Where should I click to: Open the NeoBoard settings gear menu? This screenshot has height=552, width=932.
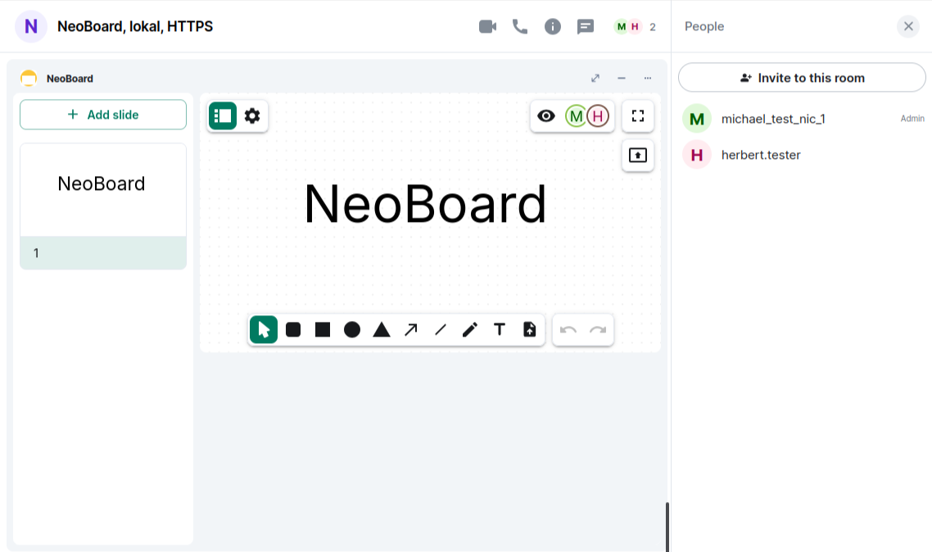click(x=252, y=116)
